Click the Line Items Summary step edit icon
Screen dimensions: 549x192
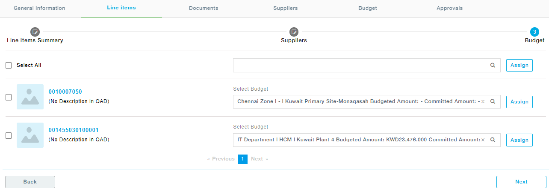35,32
